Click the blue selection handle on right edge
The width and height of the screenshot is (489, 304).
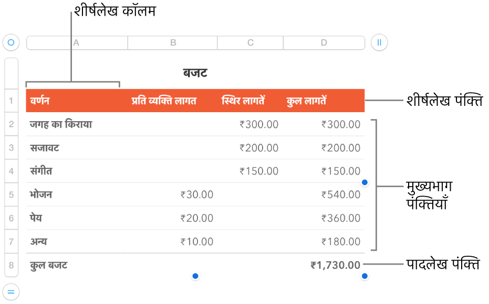point(365,182)
